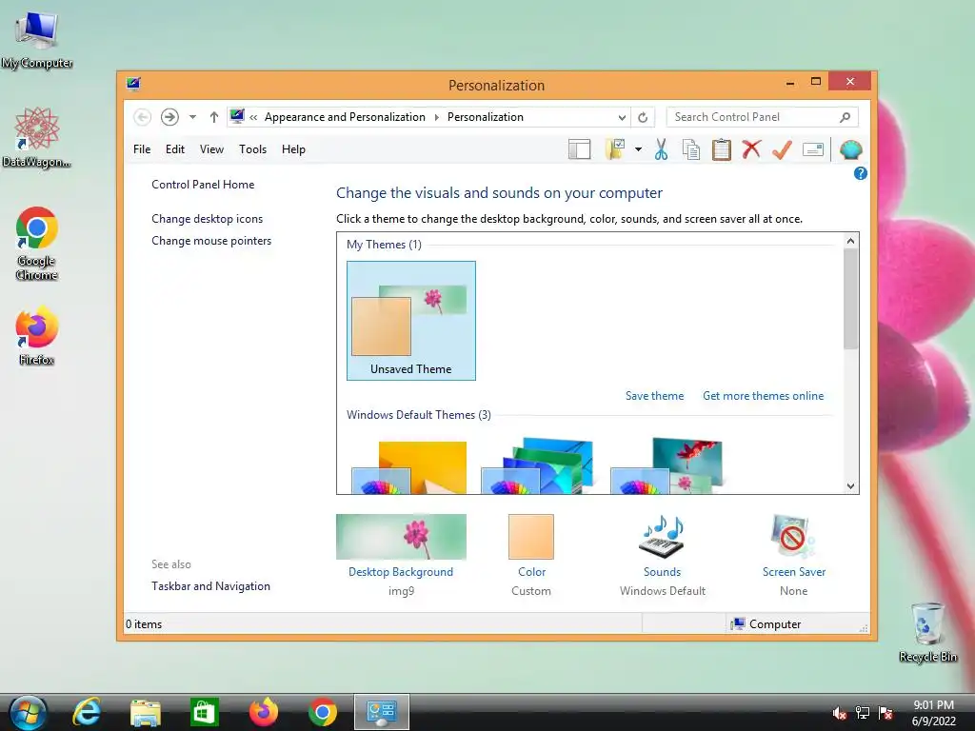Image resolution: width=975 pixels, height=731 pixels.
Task: Select the Google Chrome desktop shortcut
Action: 37,244
